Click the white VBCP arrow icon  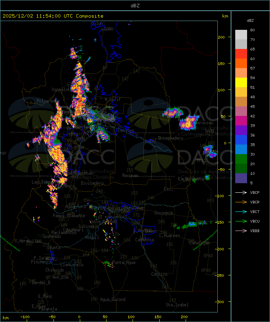click(241, 192)
